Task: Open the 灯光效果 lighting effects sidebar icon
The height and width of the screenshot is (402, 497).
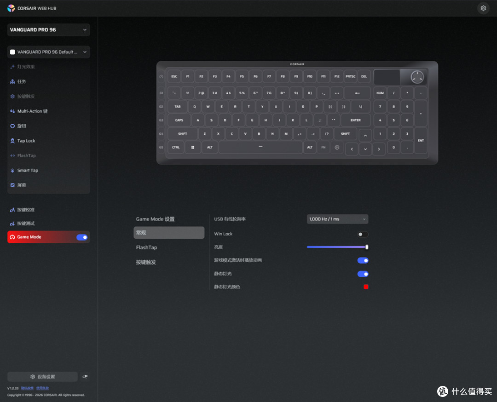Action: pyautogui.click(x=12, y=67)
